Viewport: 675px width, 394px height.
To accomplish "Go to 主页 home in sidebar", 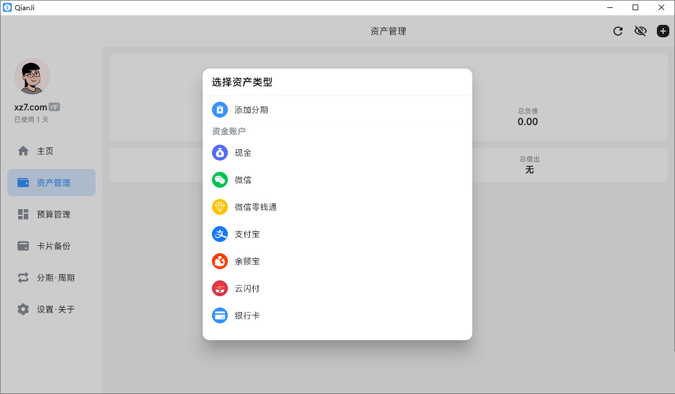I will (51, 151).
